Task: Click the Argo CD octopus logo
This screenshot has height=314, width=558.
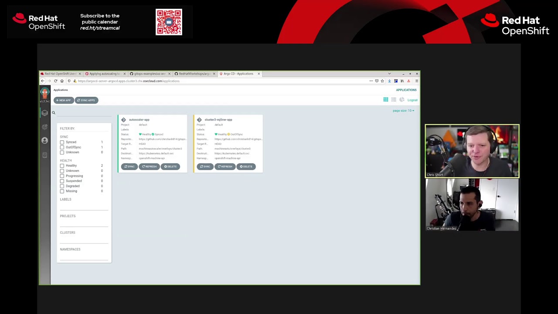Action: [x=44, y=93]
